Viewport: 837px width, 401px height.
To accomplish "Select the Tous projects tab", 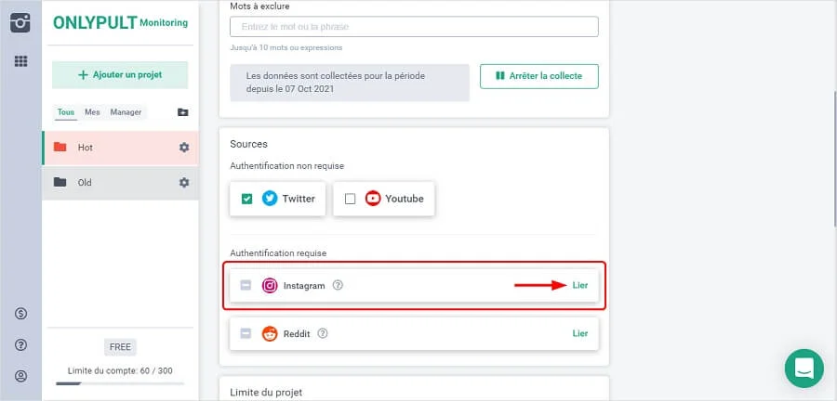I will click(65, 112).
